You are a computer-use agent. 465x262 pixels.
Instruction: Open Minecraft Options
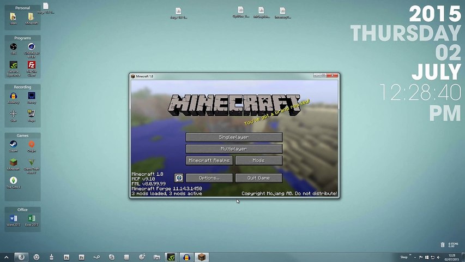point(209,178)
